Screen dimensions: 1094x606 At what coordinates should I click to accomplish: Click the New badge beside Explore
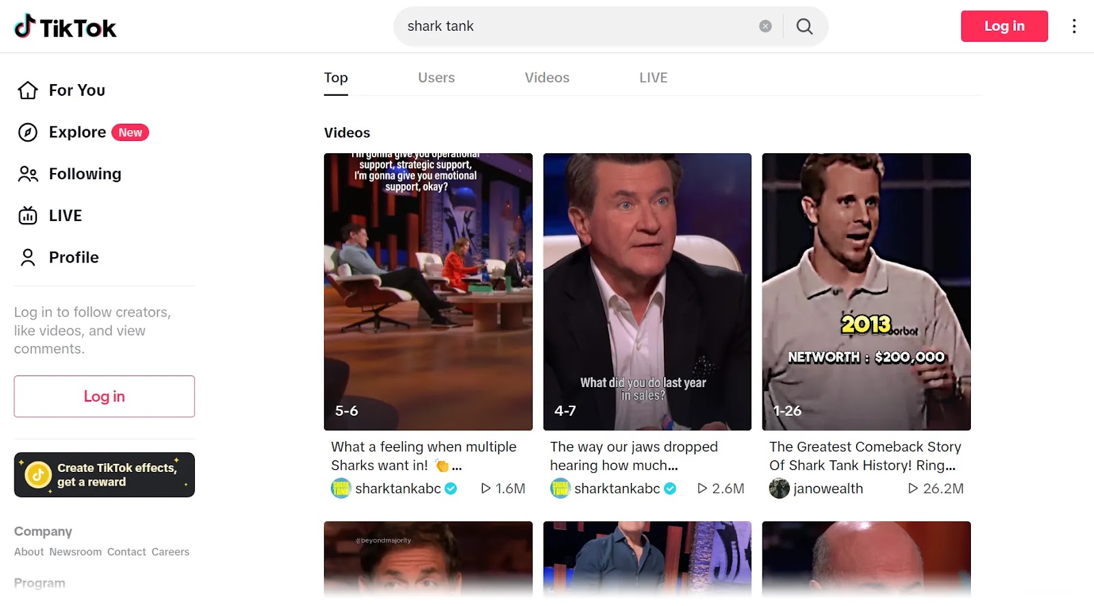click(x=130, y=132)
